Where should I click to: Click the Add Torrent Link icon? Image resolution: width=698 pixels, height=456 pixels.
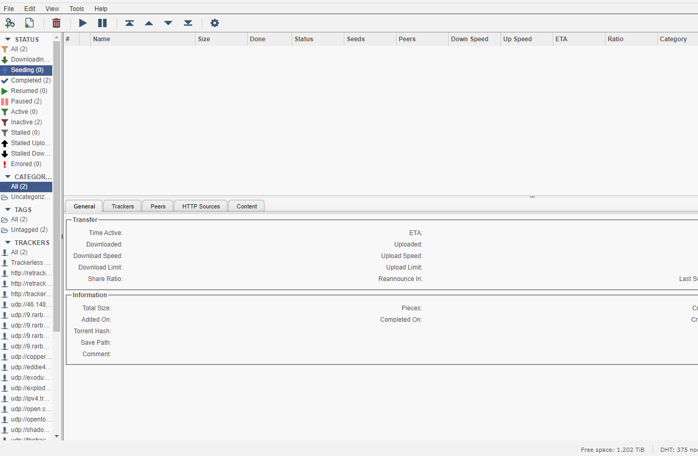[10, 23]
